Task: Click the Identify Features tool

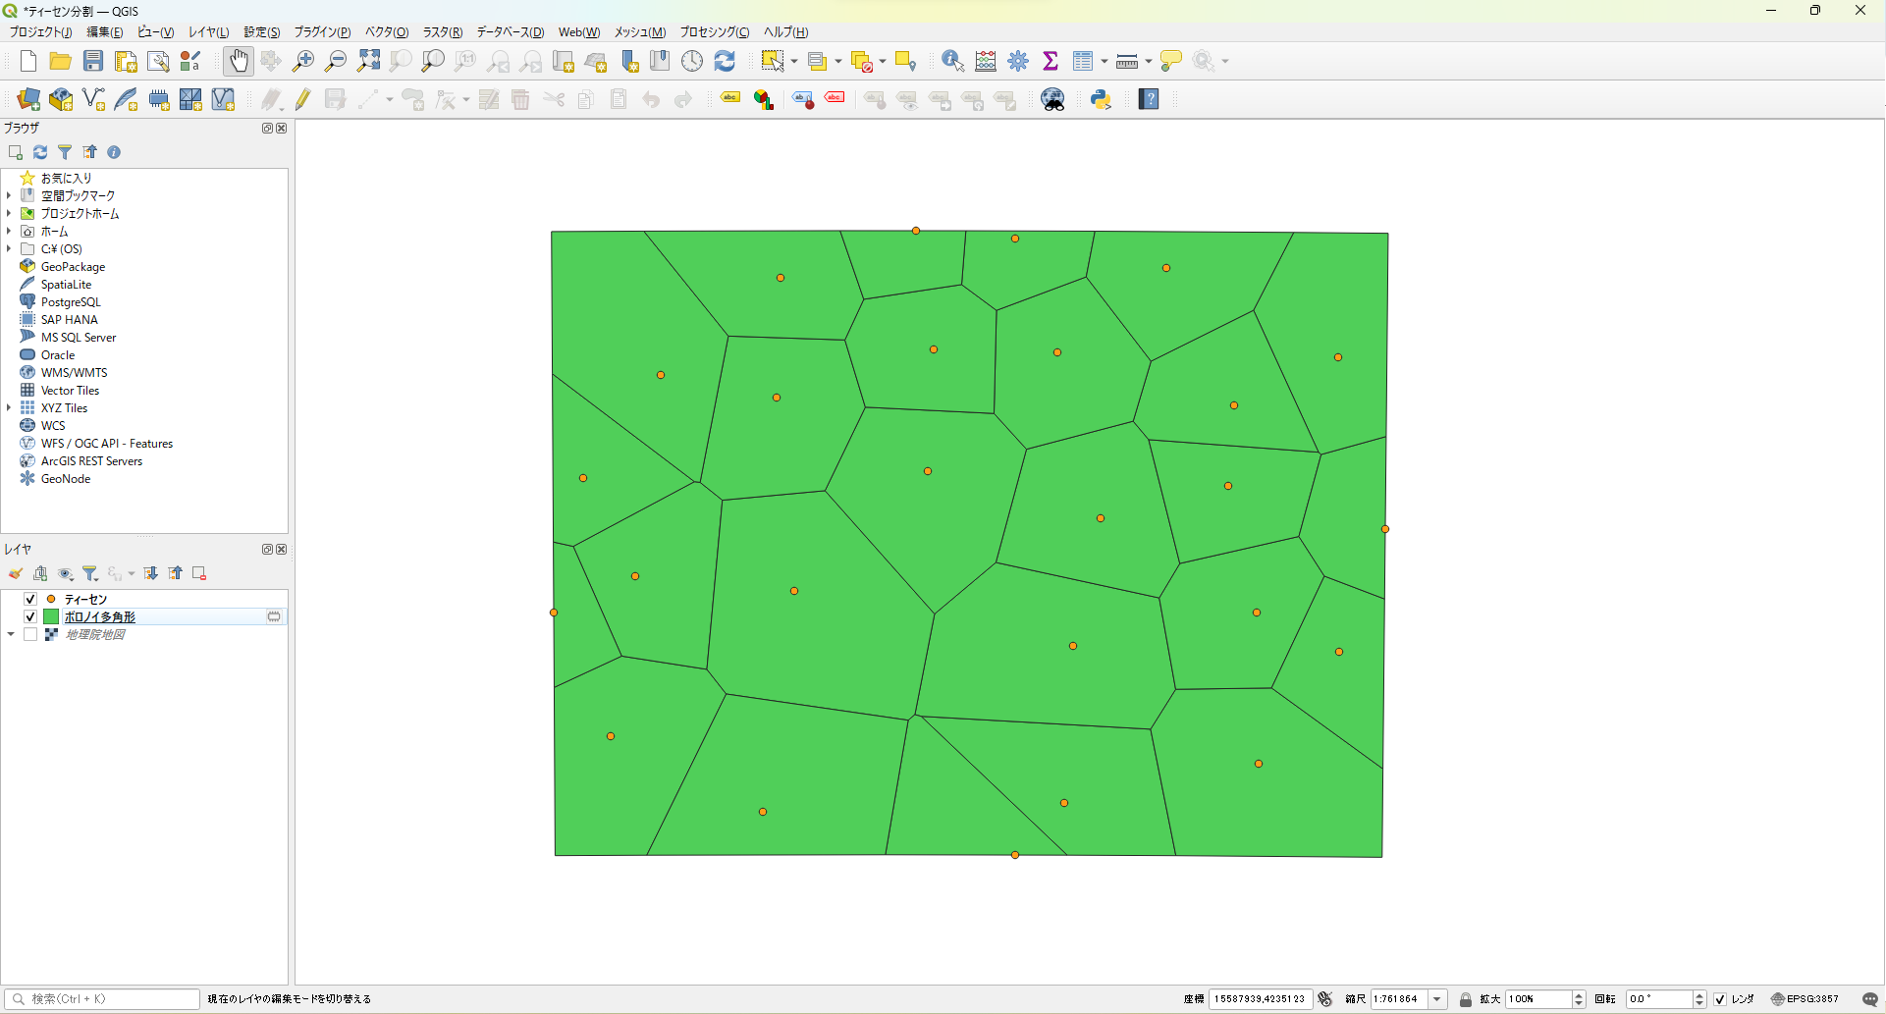Action: tap(951, 61)
